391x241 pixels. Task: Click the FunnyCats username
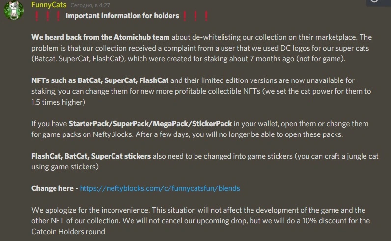[x=49, y=5]
